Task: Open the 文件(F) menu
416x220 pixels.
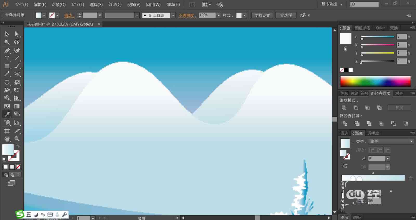Action: tap(22, 4)
